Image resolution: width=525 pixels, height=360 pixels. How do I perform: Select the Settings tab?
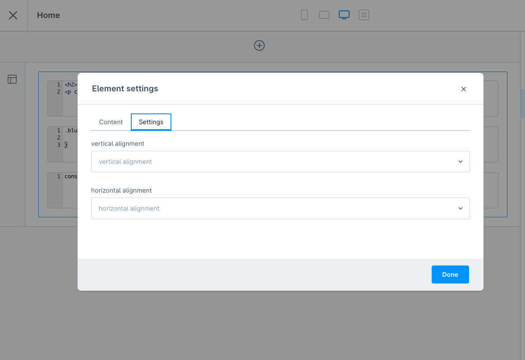click(x=151, y=122)
